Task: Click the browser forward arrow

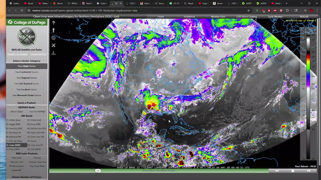Action: pos(16,10)
